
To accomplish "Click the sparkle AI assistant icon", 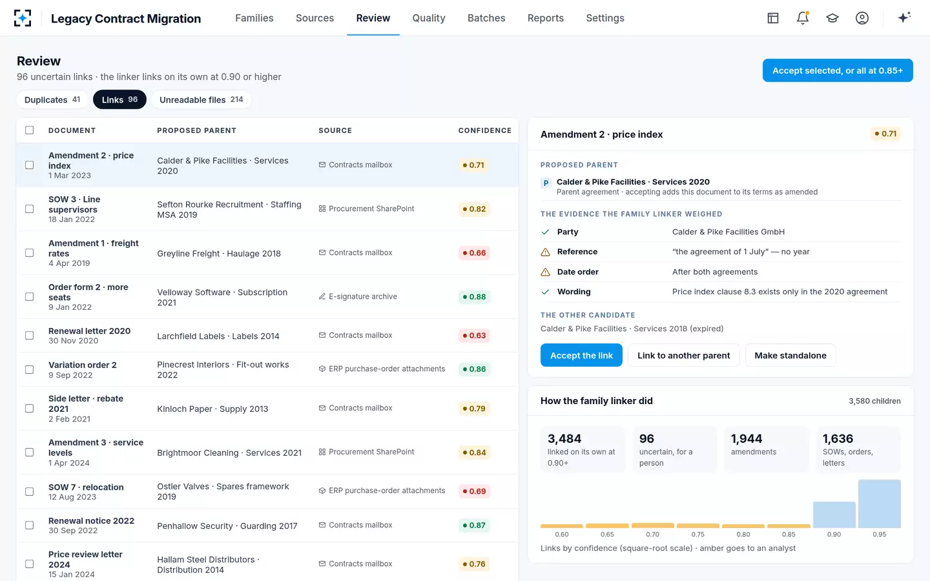I will 904,17.
